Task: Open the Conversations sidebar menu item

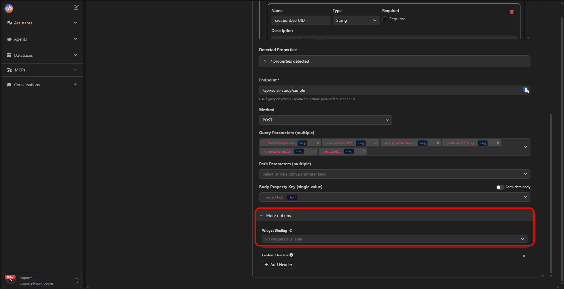Action: pos(27,84)
